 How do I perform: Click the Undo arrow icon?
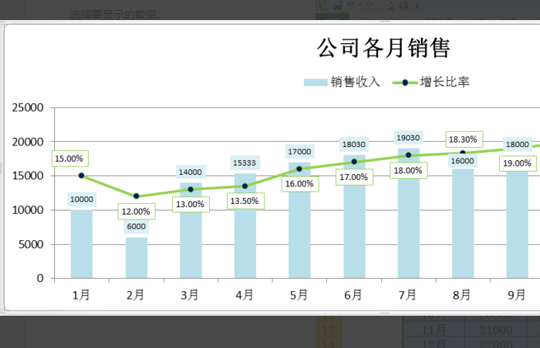(x=351, y=5)
